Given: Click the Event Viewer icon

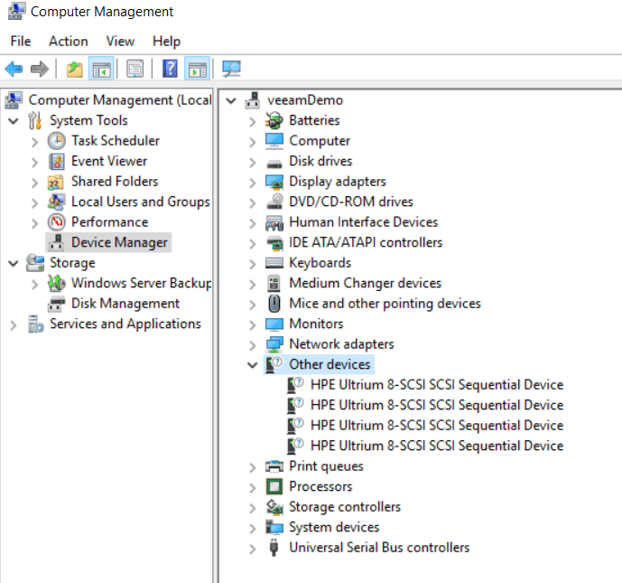Looking at the screenshot, I should (x=56, y=161).
